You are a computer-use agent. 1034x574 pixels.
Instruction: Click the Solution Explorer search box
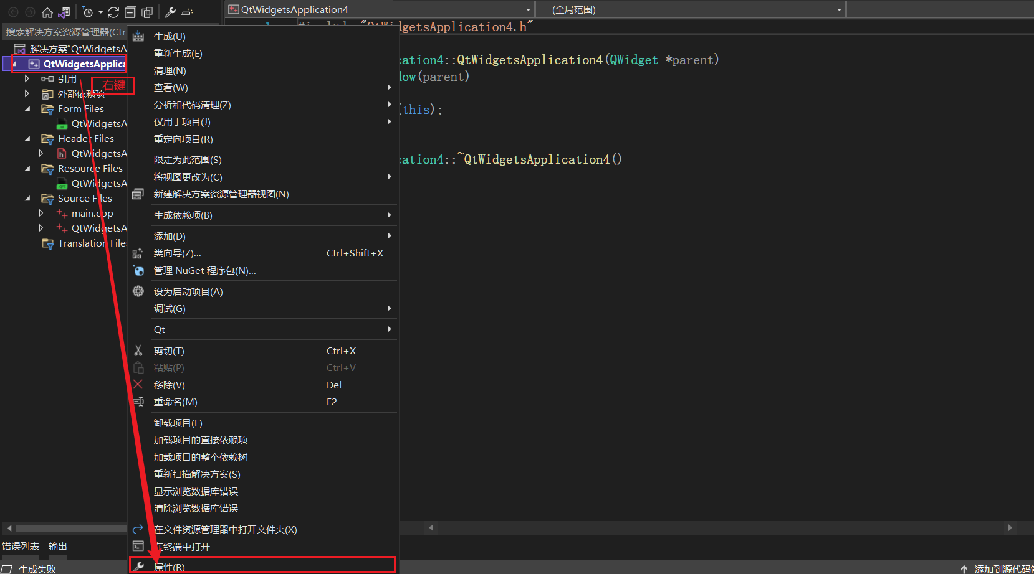coord(62,31)
